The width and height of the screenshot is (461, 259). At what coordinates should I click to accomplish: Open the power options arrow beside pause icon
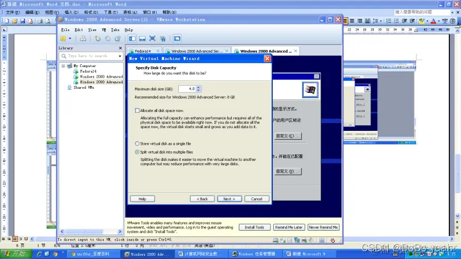coord(70,38)
